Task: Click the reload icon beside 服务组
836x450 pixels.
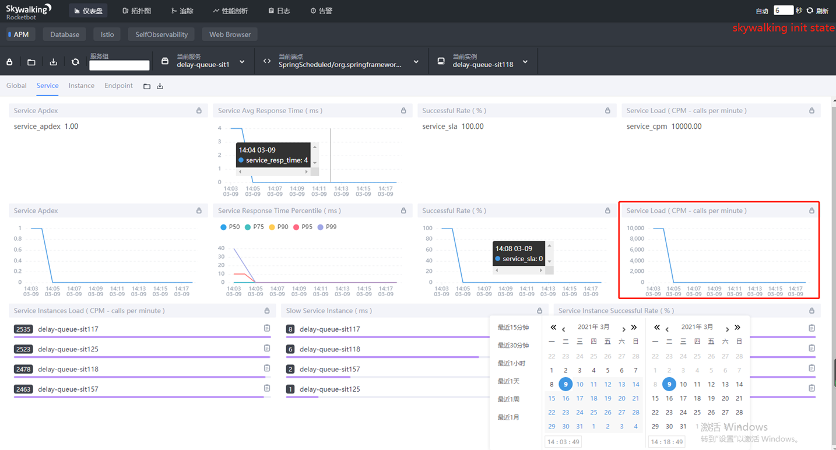Action: 75,62
